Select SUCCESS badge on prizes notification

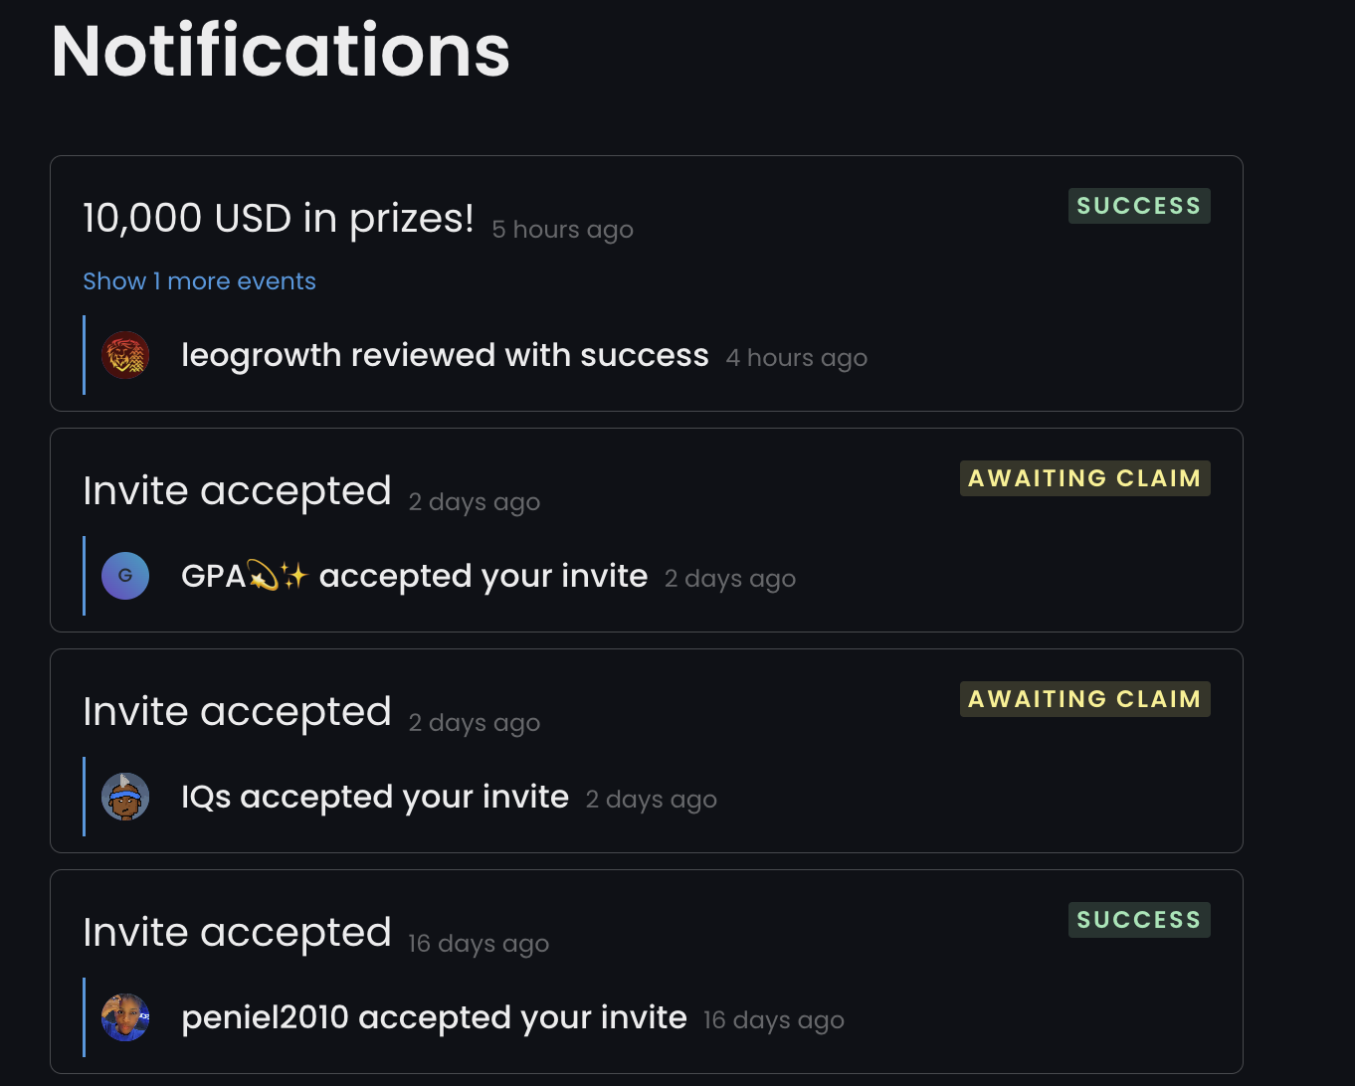pyautogui.click(x=1139, y=206)
